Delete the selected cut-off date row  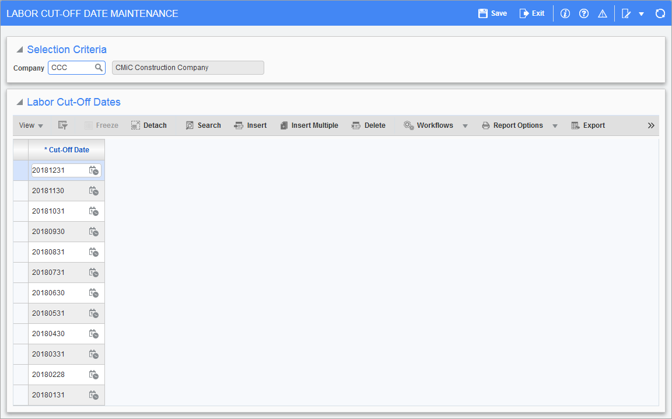point(368,125)
